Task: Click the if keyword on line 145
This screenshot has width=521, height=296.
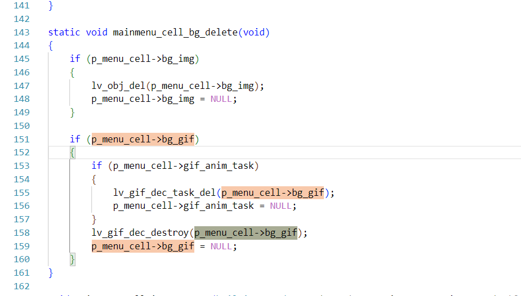Action: coord(75,59)
